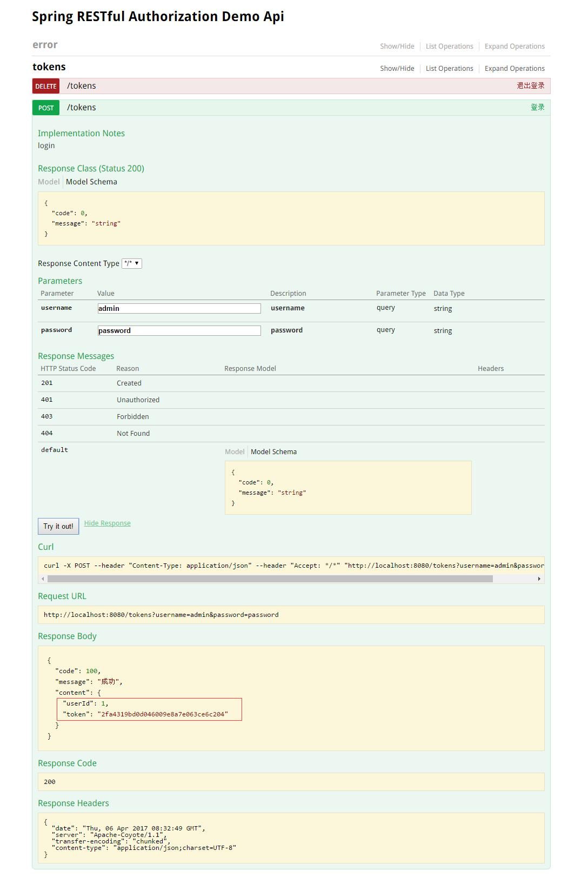Click right arrow of curl scrollbar

click(539, 579)
